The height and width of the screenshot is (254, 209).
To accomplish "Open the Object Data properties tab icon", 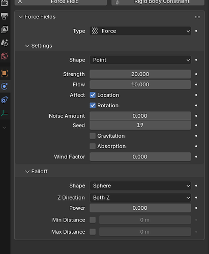I will tap(5, 113).
